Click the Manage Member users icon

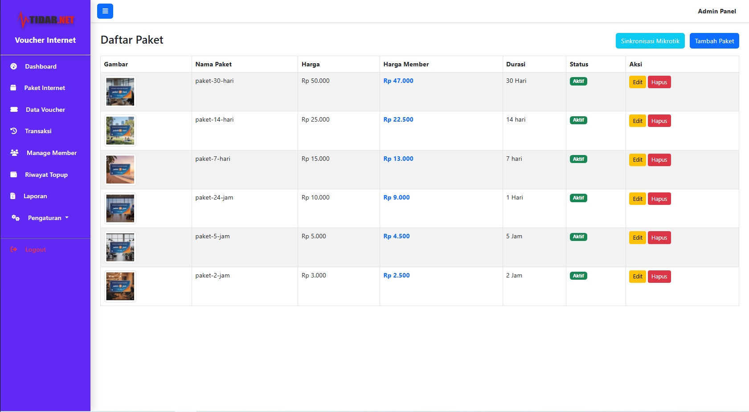(x=14, y=153)
